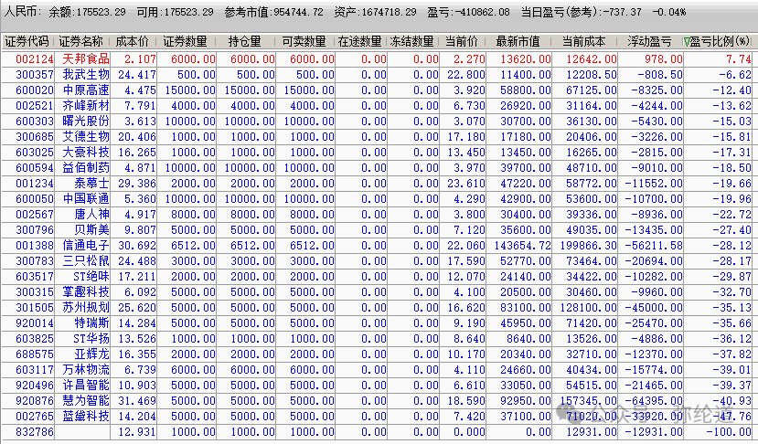The image size is (758, 444).
Task: Select the 泰慕士 row
Action: pyautogui.click(x=377, y=183)
